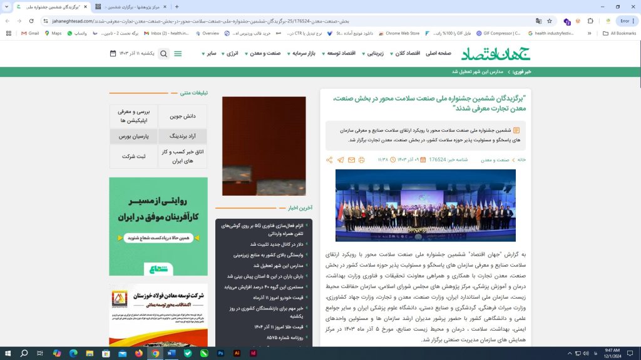Open the hamburger menu icon in the header
This screenshot has height=360, width=641.
tap(178, 54)
